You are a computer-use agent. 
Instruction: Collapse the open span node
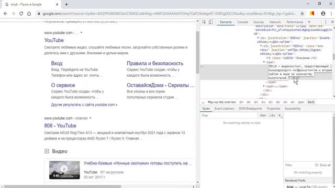(264, 62)
